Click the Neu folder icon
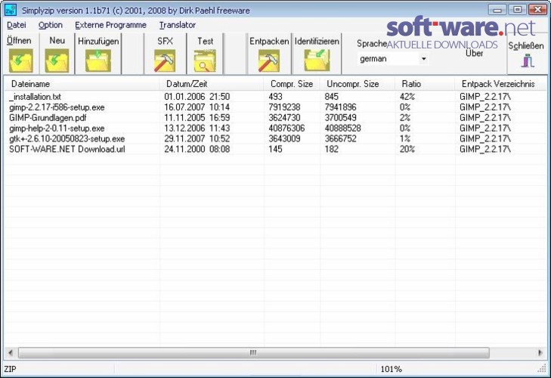Viewport: 551px width, 378px height. pyautogui.click(x=57, y=60)
